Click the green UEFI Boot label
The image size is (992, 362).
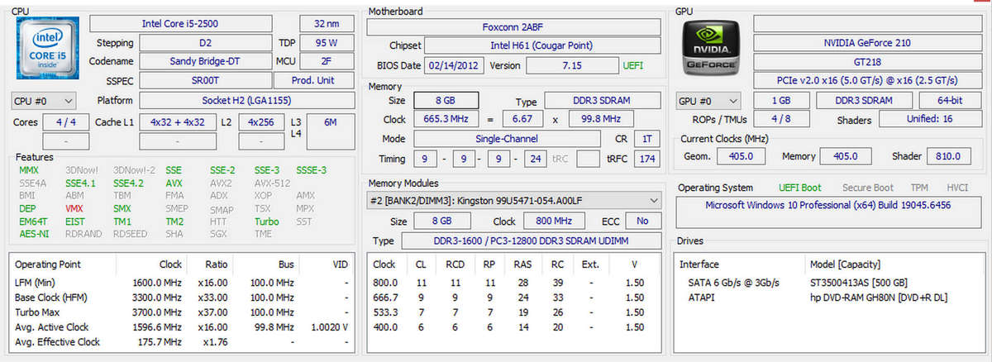pyautogui.click(x=799, y=188)
